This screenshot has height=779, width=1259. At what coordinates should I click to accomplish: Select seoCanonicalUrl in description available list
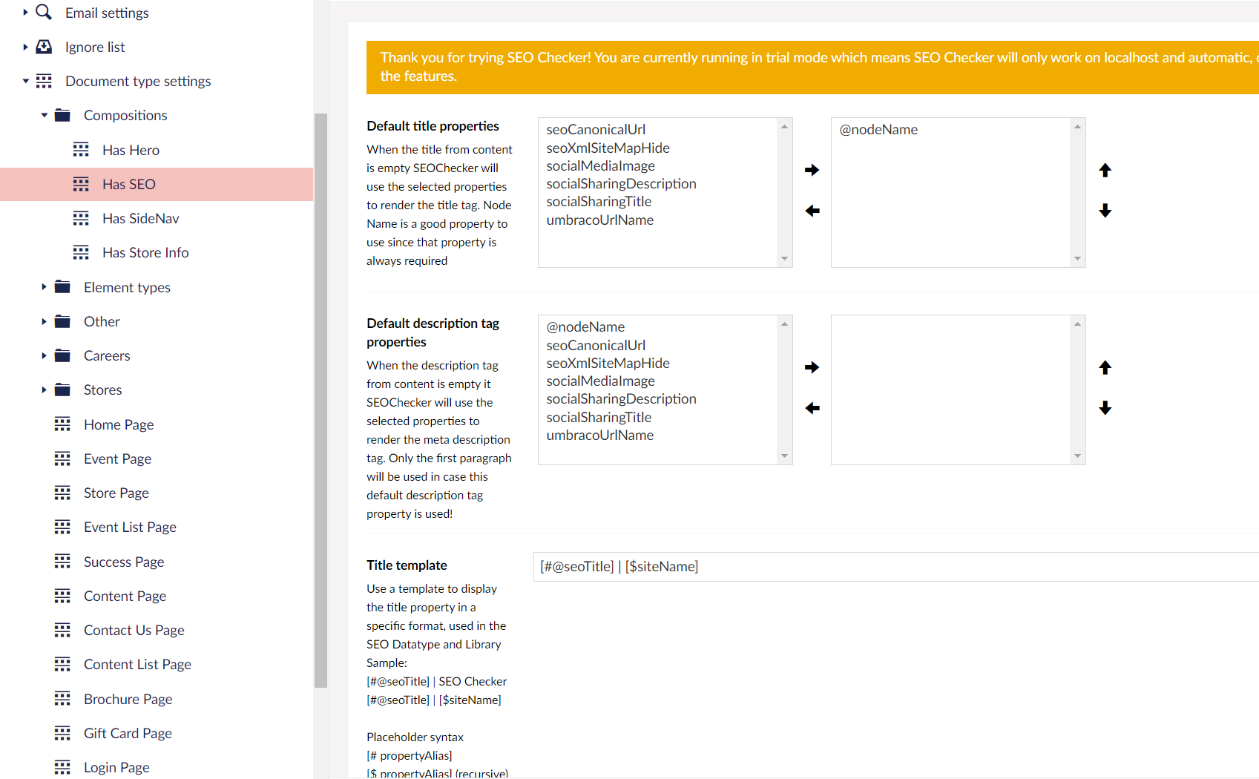click(x=596, y=345)
